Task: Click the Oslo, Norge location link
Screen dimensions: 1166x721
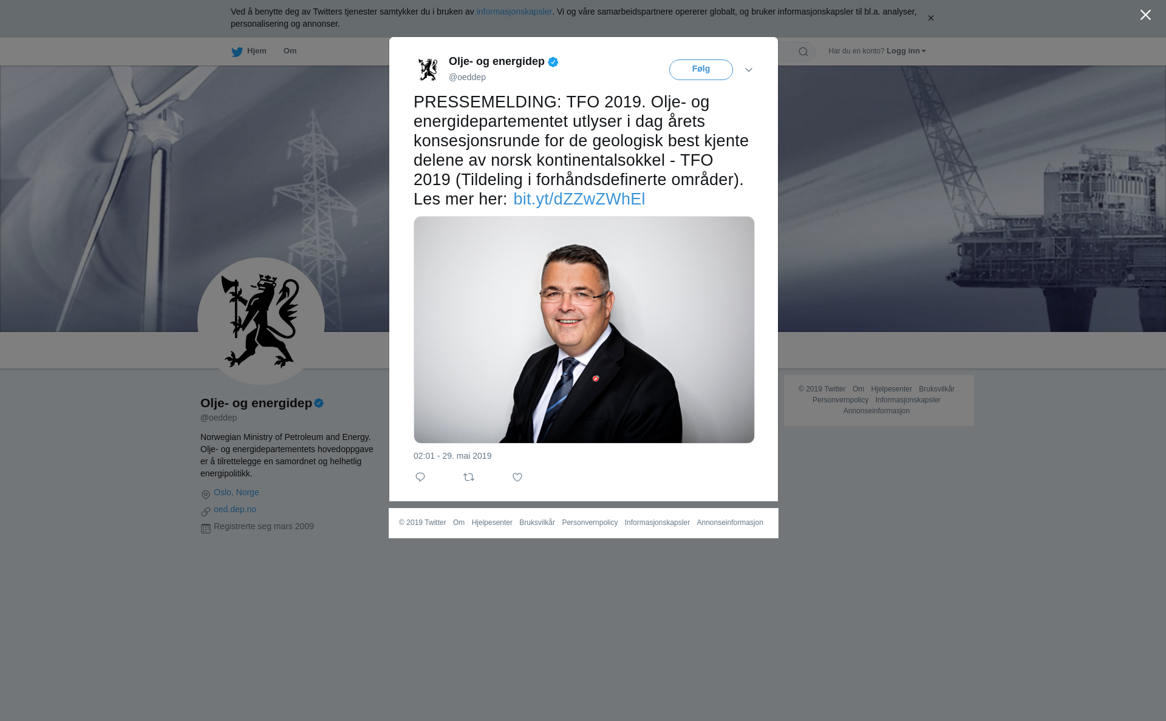Action: pos(236,492)
